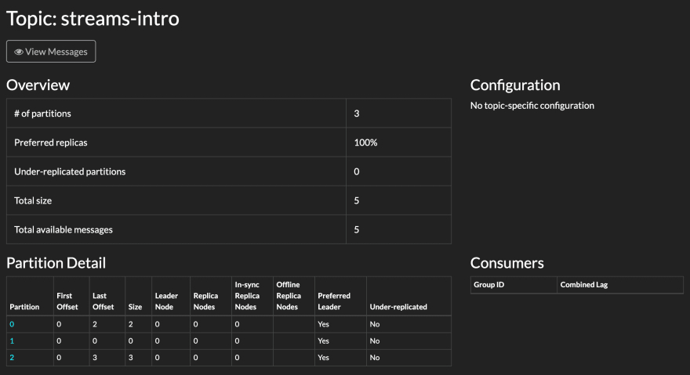Click the Offline Replica Nodes header
690x375 pixels.
[x=288, y=295]
